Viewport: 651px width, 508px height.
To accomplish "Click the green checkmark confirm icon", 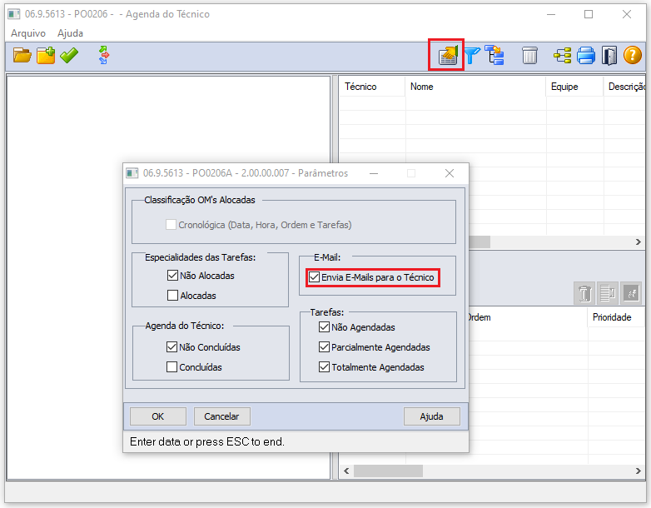I will point(69,55).
